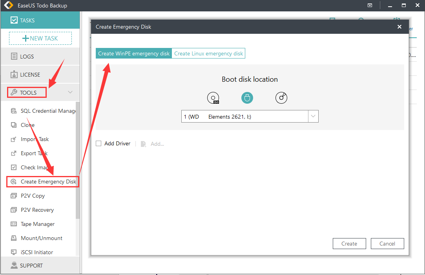Click the Export Task icon

pos(14,153)
